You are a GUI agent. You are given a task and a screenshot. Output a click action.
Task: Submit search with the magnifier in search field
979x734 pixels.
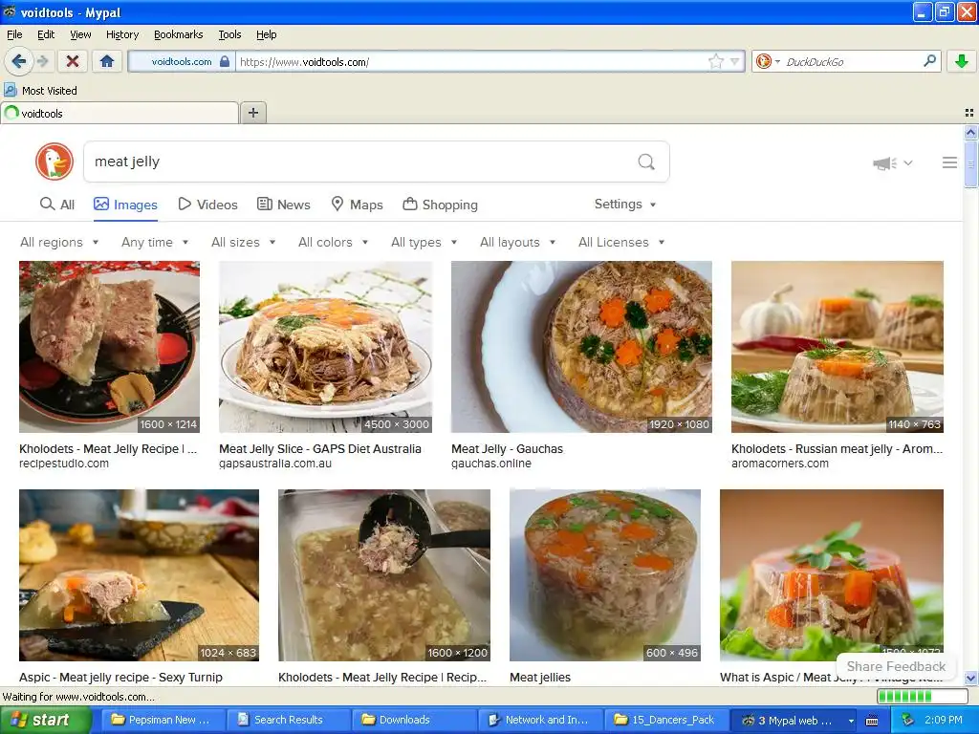pos(646,162)
